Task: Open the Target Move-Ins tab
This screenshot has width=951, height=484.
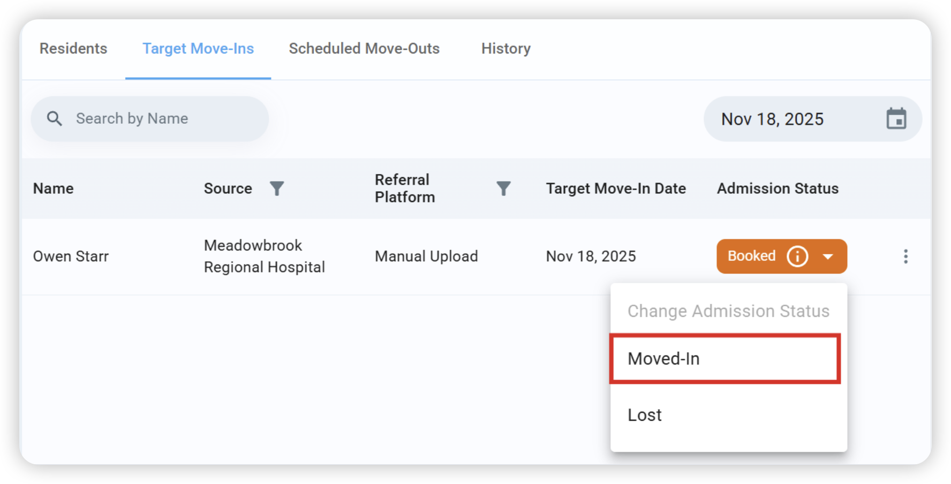Action: (198, 49)
